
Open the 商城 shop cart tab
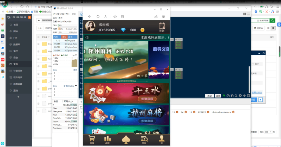tap(92, 140)
